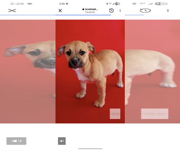Image resolution: width=180 pixels, height=150 pixels.
Task: Tap the battery indicator in status bar
Action: (x=118, y=4)
